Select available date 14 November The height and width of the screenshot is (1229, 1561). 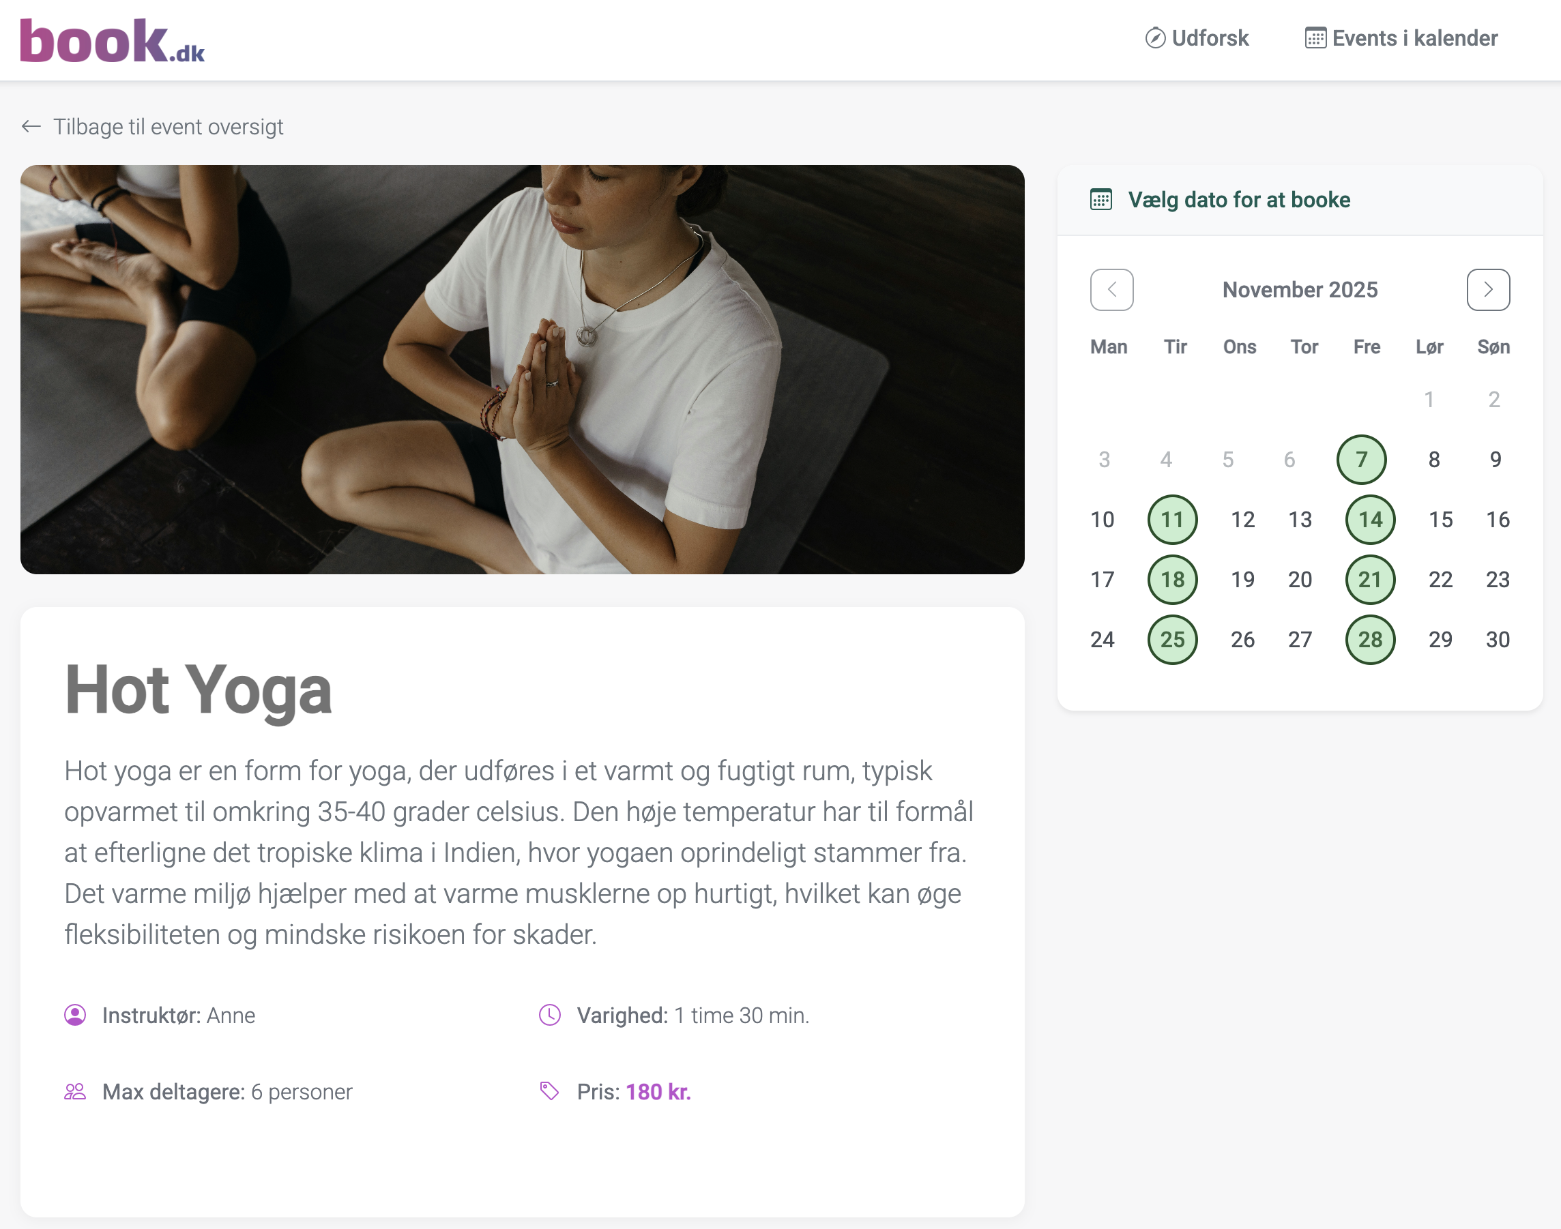[x=1370, y=519]
